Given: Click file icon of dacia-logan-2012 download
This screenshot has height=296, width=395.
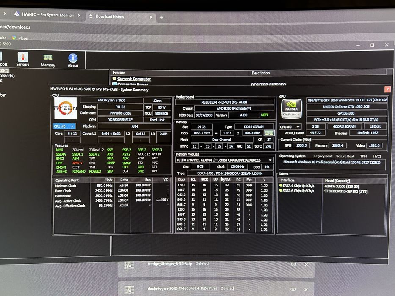Looking at the screenshot, I should pyautogui.click(x=129, y=290).
